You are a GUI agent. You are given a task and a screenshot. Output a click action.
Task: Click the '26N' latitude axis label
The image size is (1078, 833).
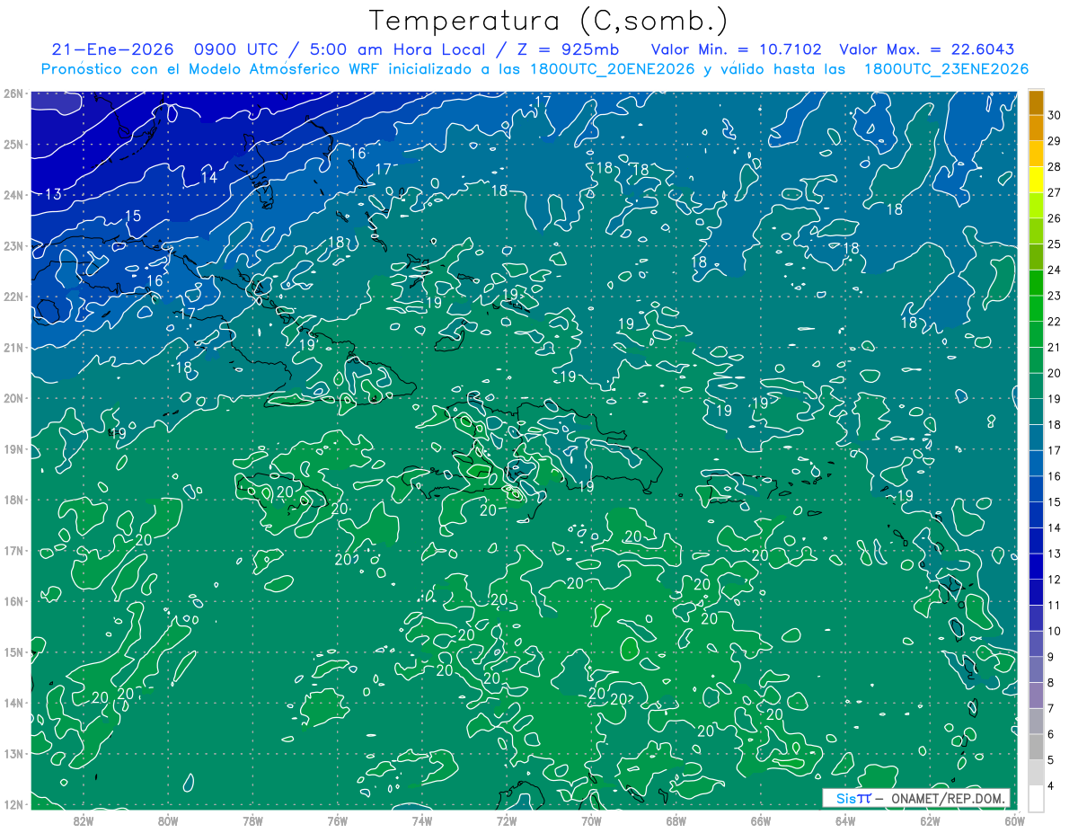(x=13, y=93)
